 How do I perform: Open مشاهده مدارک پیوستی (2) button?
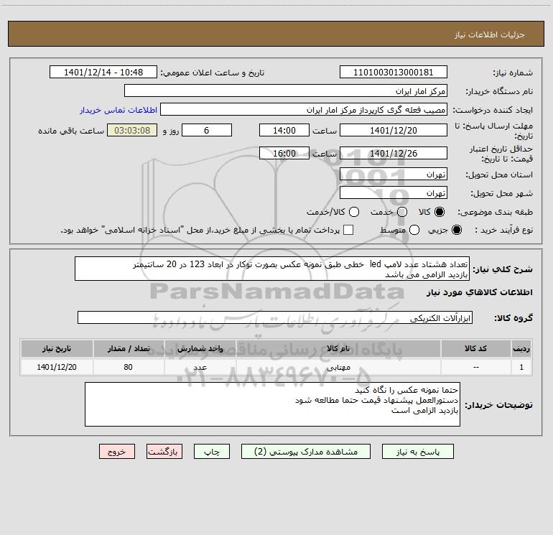tap(306, 452)
